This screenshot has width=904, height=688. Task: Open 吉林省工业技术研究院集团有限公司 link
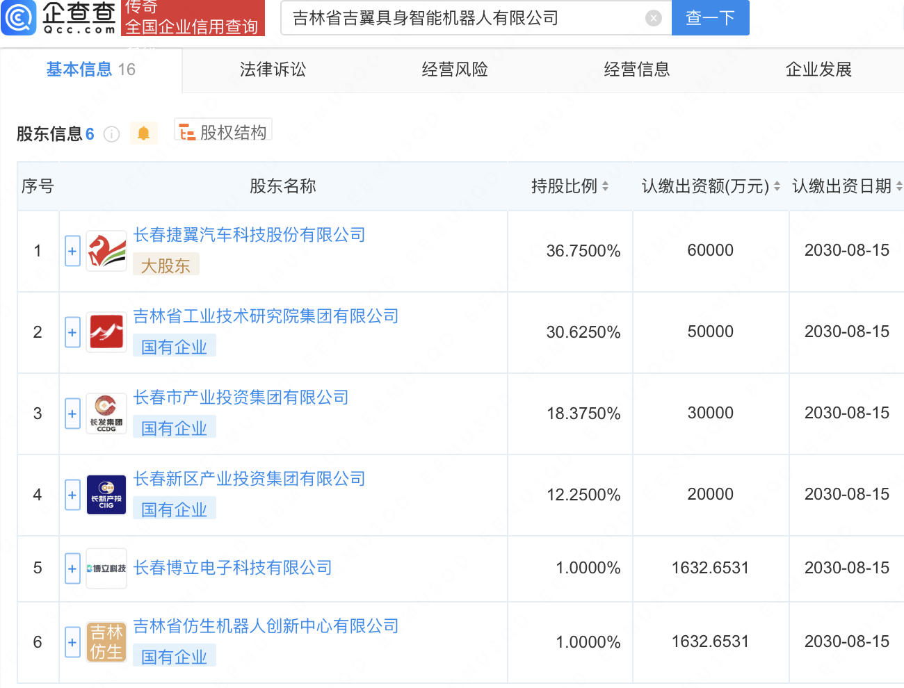click(x=266, y=316)
